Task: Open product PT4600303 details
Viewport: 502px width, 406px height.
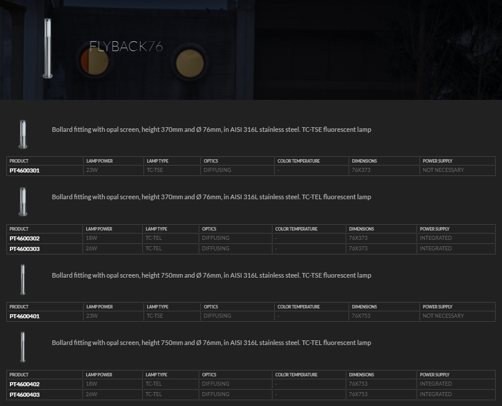Action: [x=24, y=249]
